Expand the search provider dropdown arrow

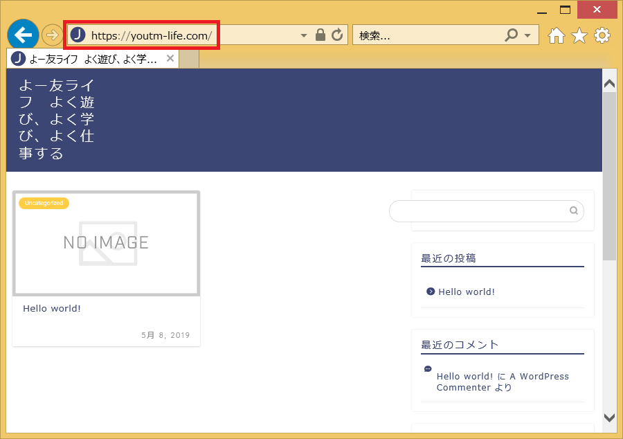pos(527,35)
